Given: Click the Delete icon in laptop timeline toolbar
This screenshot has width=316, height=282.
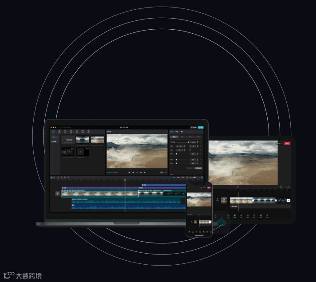Looking at the screenshot, I should tap(68, 178).
